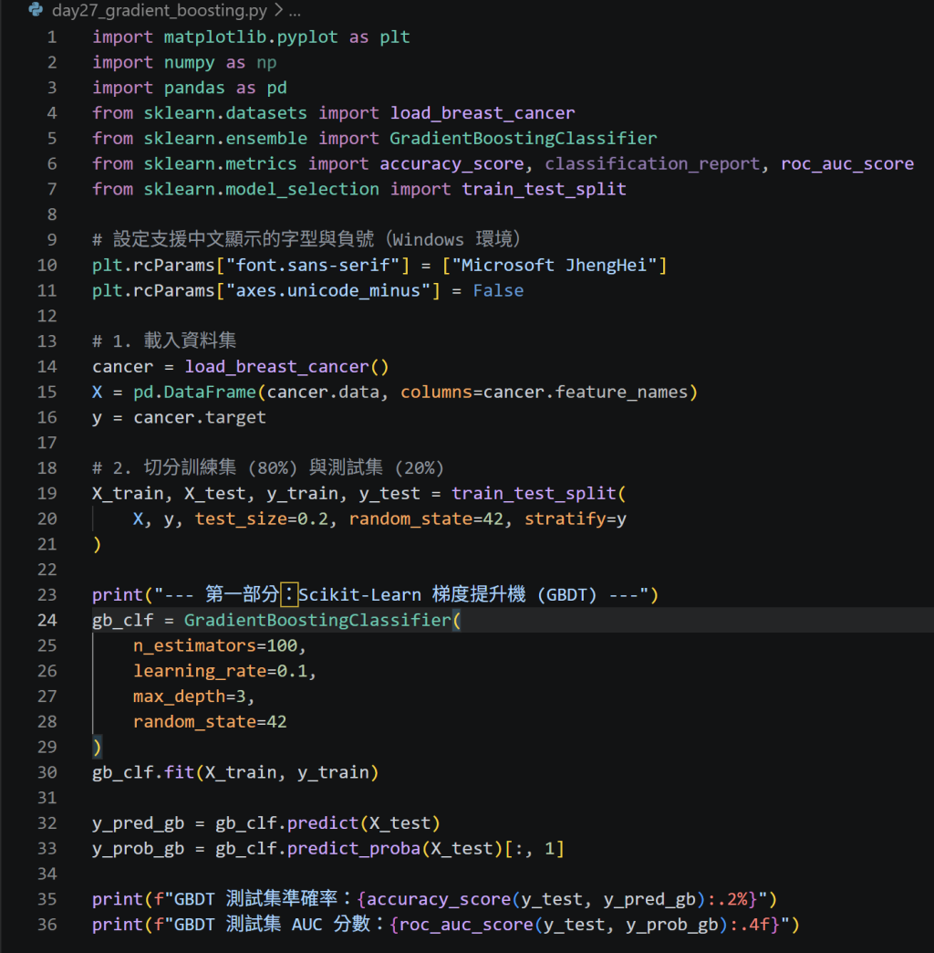Click the "axes.unicode_minus" string

328,291
